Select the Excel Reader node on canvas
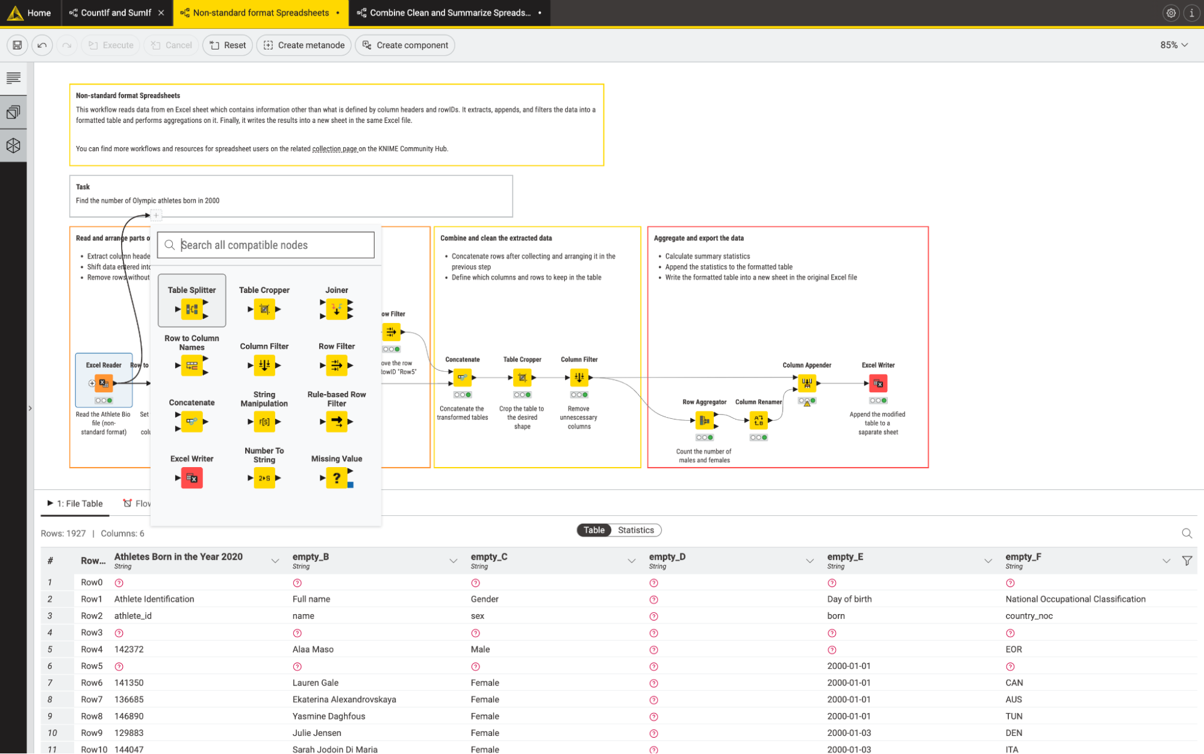 pos(104,383)
